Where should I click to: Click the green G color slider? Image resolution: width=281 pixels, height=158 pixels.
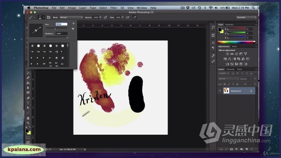pos(236,33)
